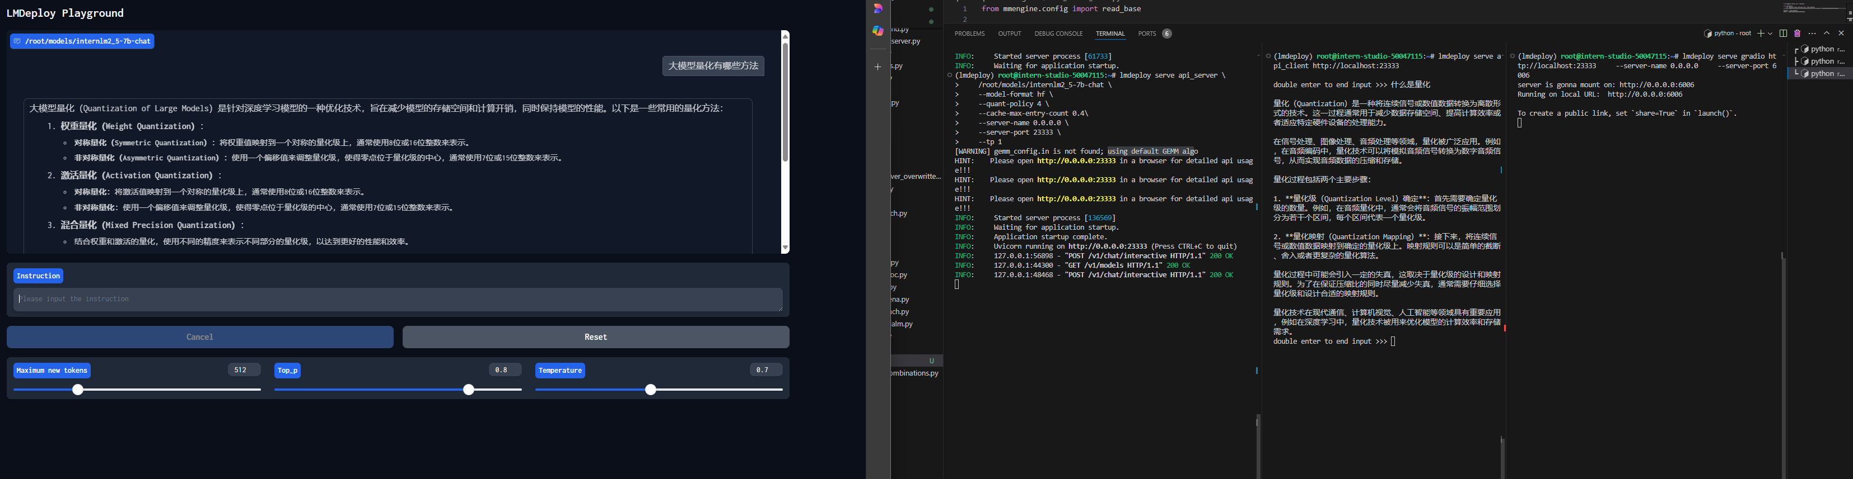Click the Ports count badge showing 6
The width and height of the screenshot is (1853, 479).
tap(1167, 34)
